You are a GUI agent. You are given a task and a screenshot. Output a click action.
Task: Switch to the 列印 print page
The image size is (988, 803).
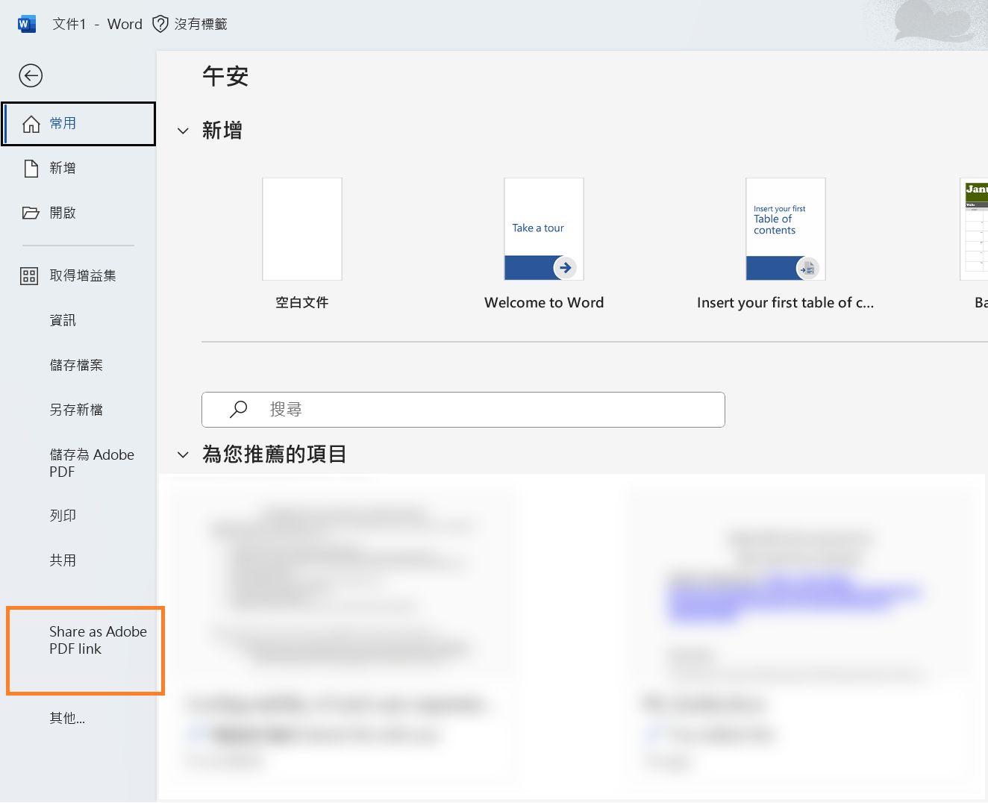(63, 515)
